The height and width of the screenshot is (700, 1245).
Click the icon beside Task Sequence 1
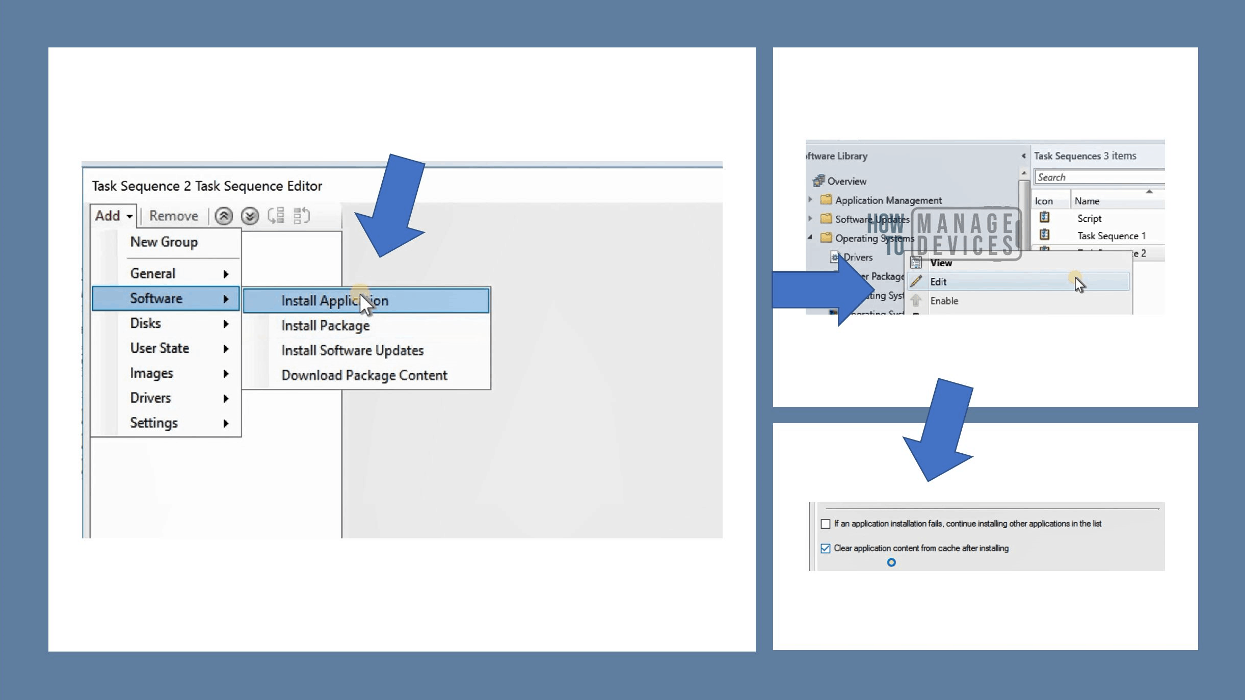tap(1045, 235)
